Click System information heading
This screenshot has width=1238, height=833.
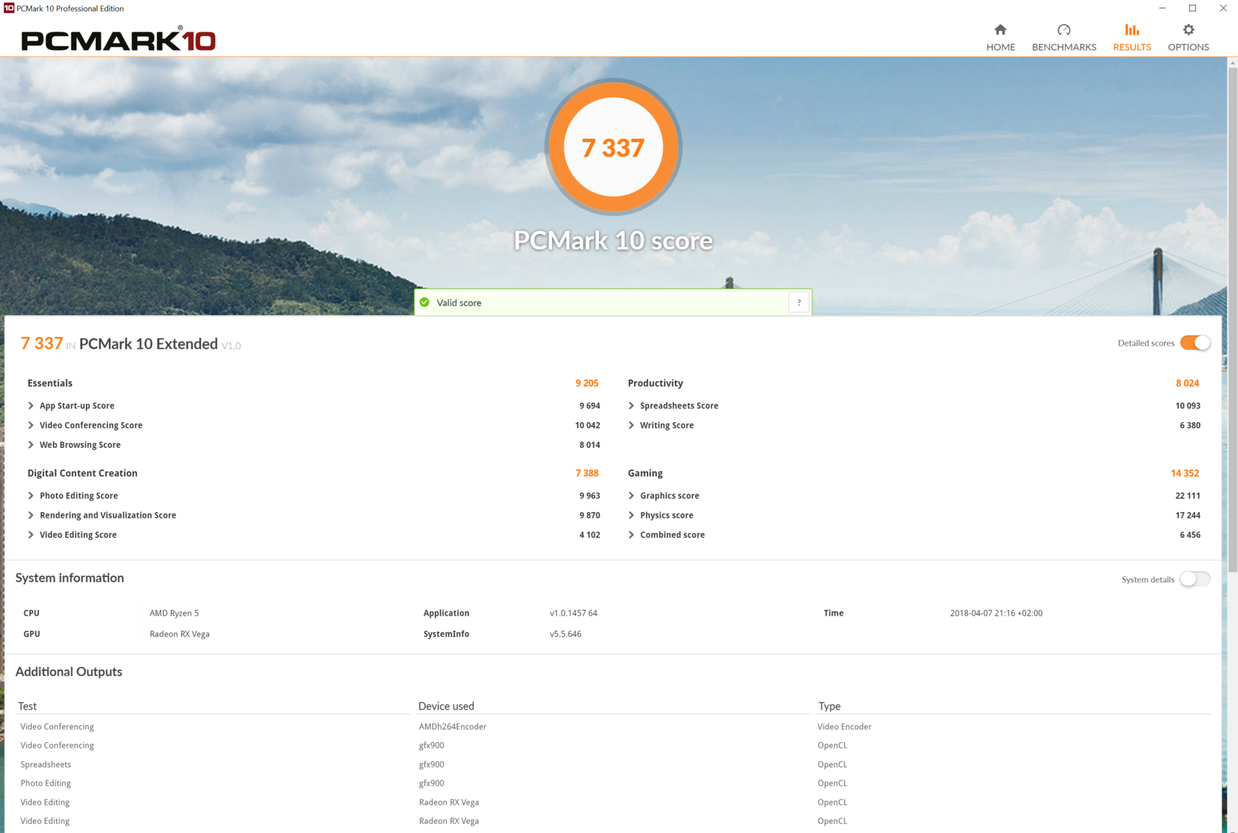coord(69,578)
